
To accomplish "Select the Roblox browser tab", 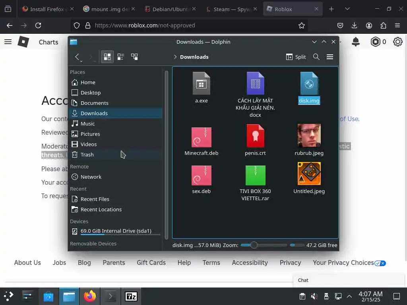I will (x=293, y=9).
